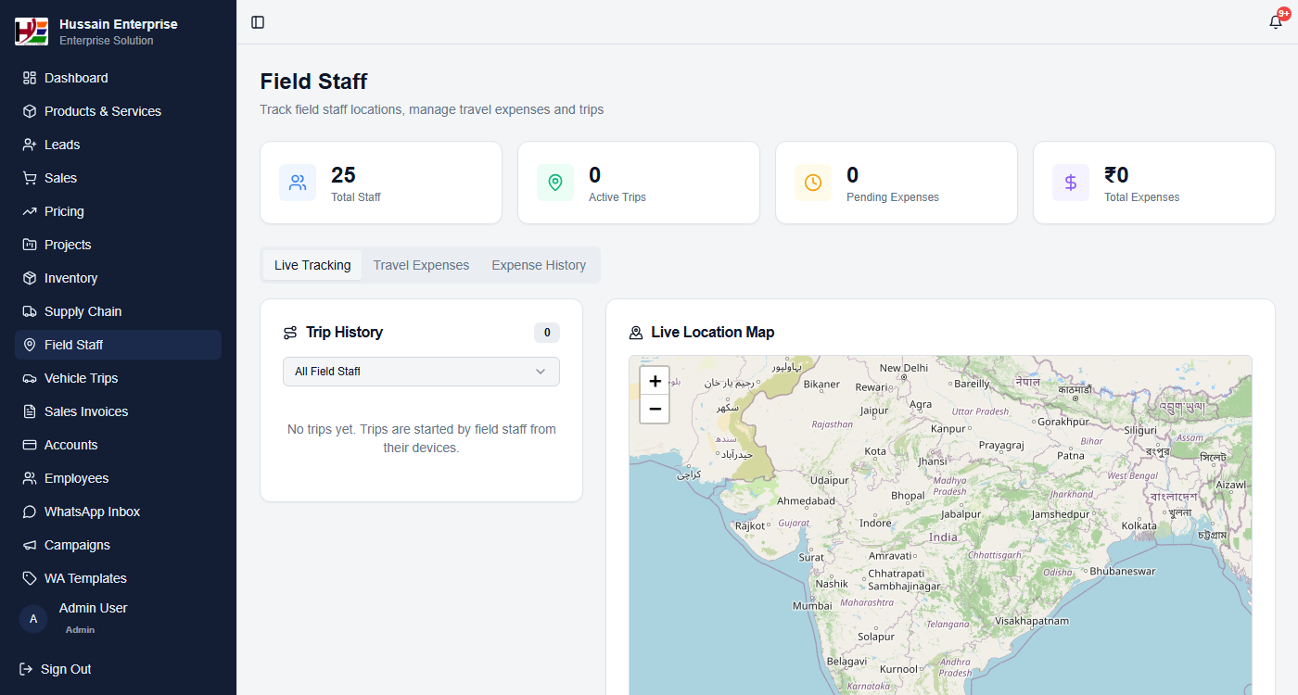Click the Projects folder icon

tap(30, 245)
